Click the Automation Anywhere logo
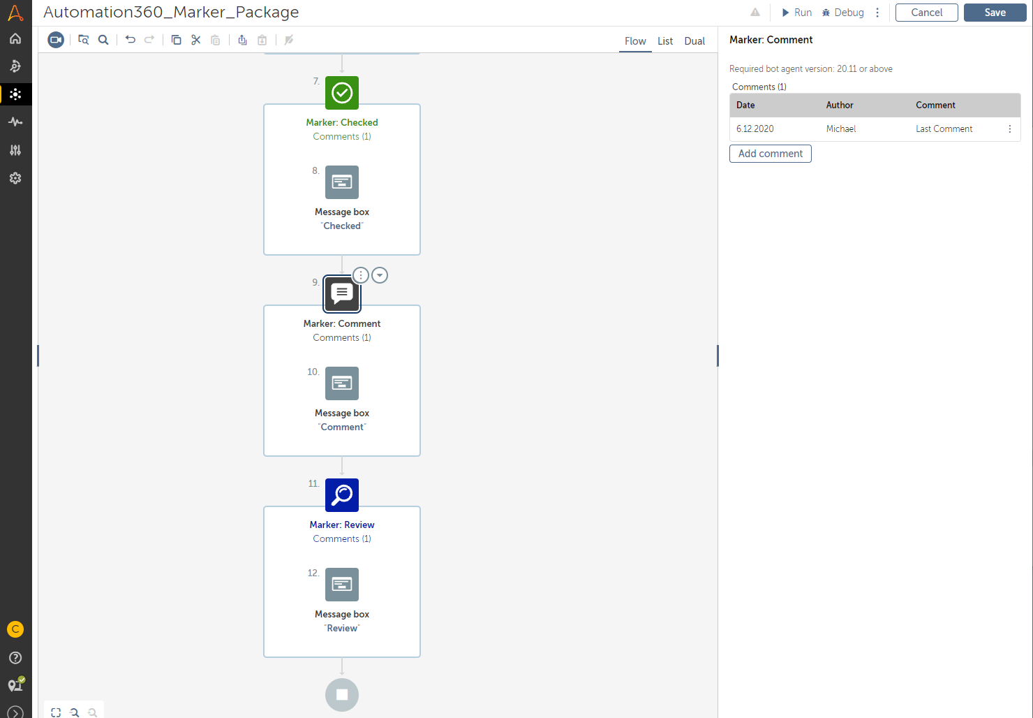 coord(15,13)
